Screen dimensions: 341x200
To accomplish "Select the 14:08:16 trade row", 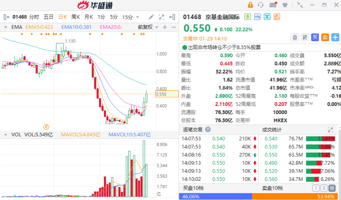I will pyautogui.click(x=219, y=155).
